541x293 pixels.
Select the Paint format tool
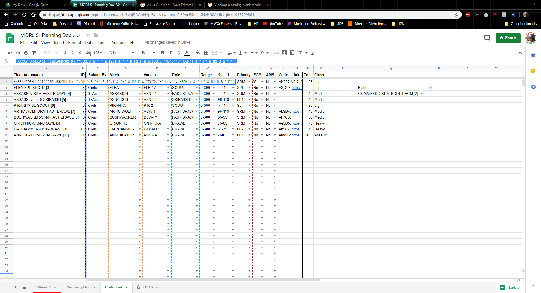pos(34,53)
